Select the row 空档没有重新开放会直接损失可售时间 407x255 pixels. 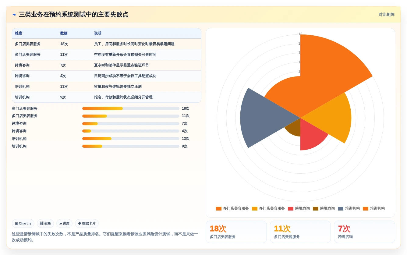point(107,55)
